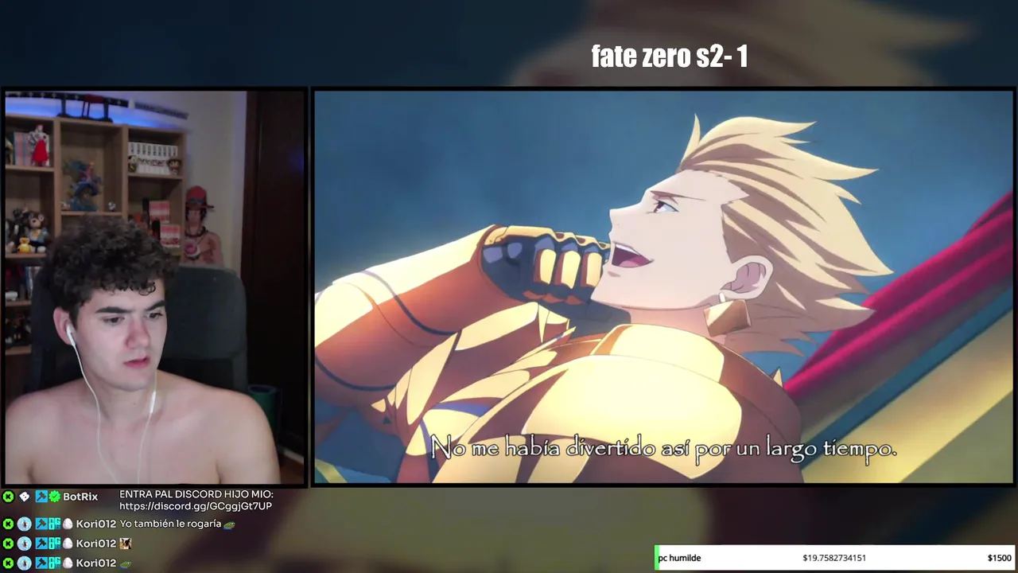Click moderator badge in 'Yo también le rogaría' message
Screen dimensions: 1018x573
pyautogui.click(x=41, y=524)
